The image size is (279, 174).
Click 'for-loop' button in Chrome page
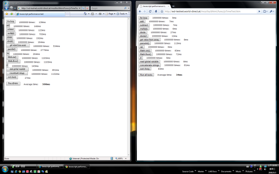(143, 18)
